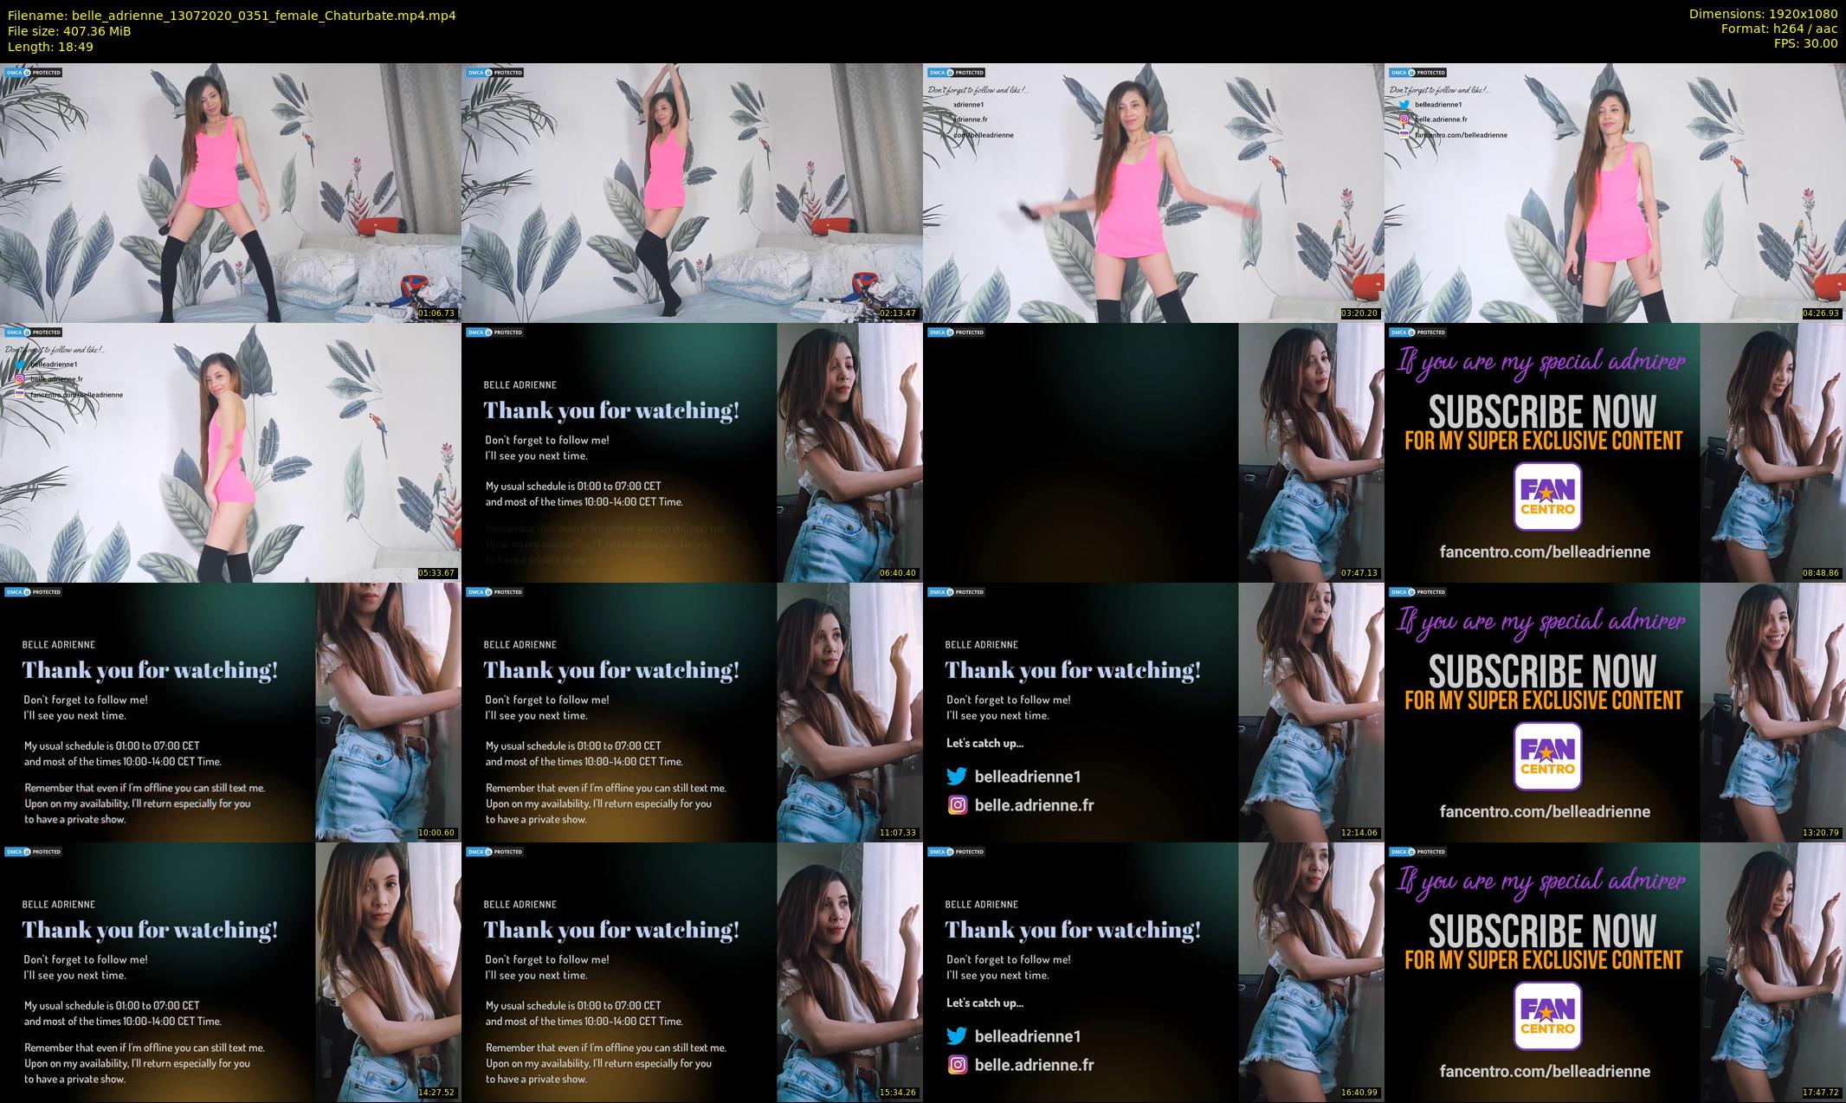The height and width of the screenshot is (1103, 1846).
Task: Open the frame stamped 06:40.40
Action: pyautogui.click(x=692, y=452)
